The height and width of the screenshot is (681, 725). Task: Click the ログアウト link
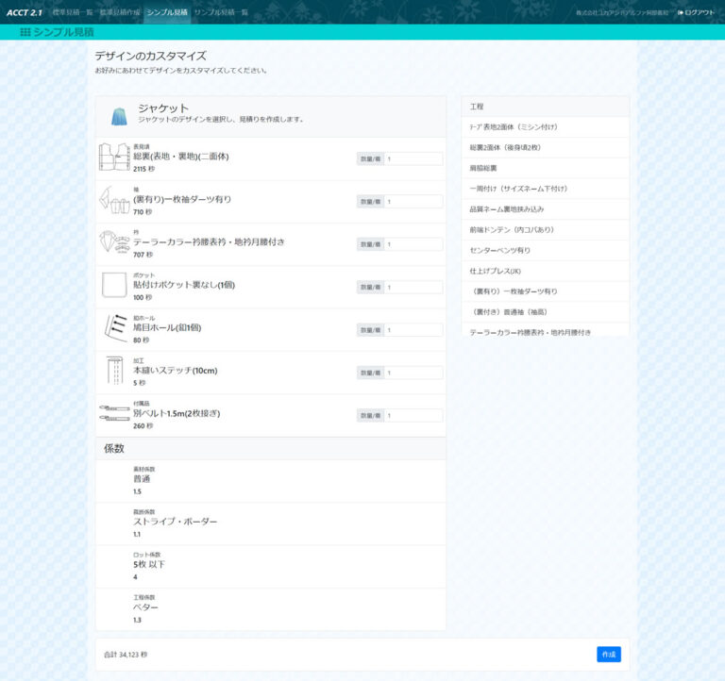click(696, 12)
